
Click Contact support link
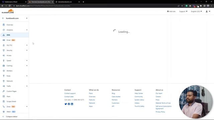(x=70, y=93)
